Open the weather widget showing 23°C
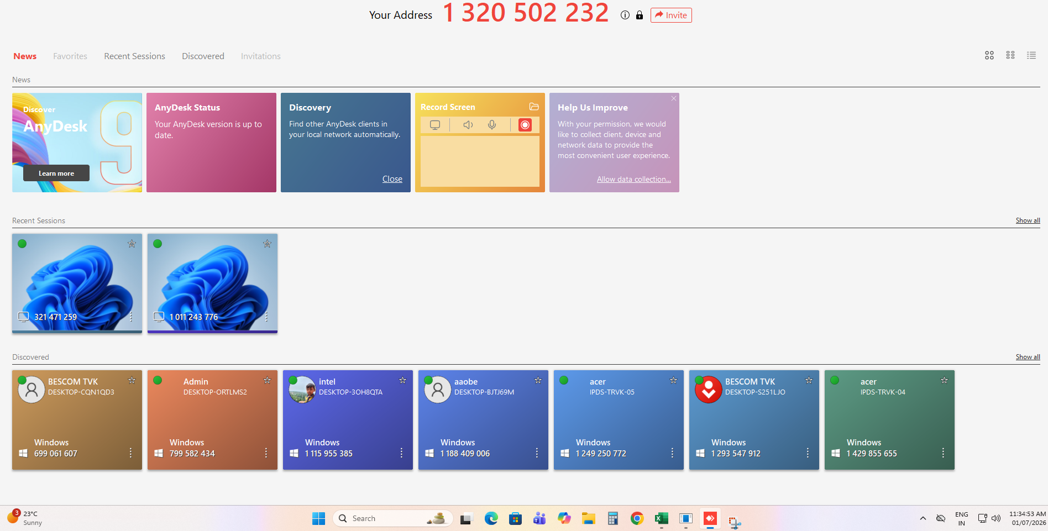 pos(25,518)
